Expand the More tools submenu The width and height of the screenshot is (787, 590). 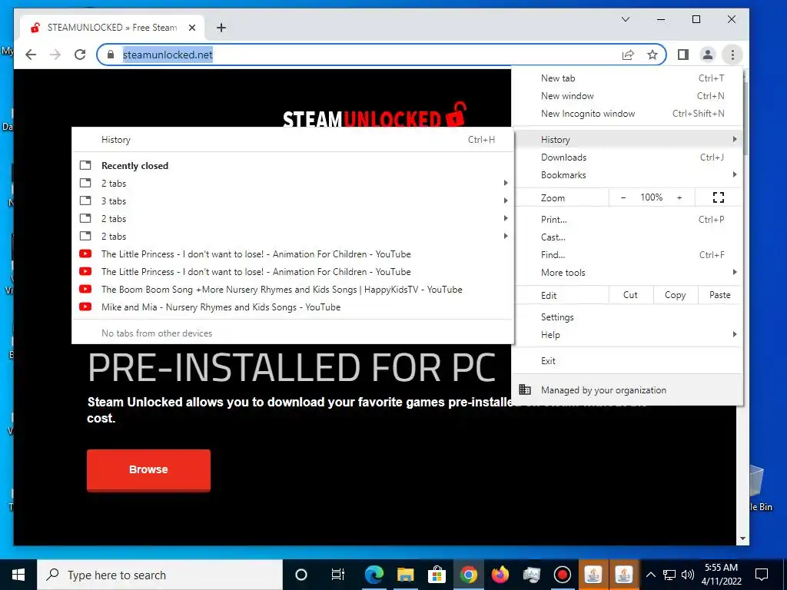pos(627,273)
